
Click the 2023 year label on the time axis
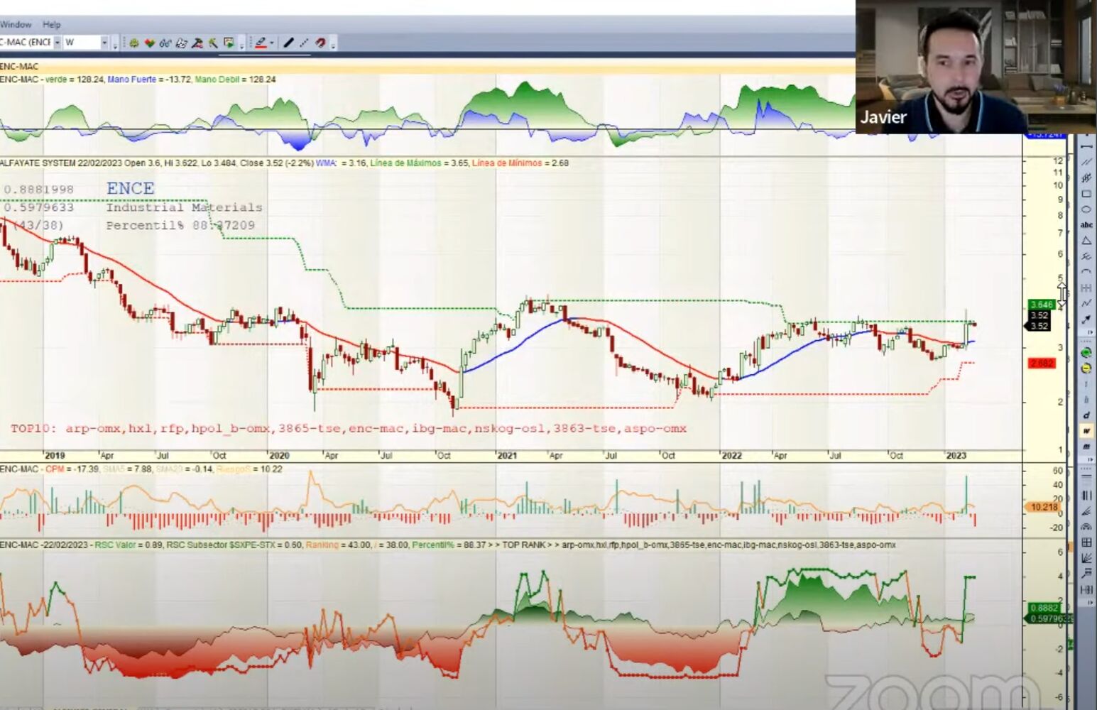pos(956,456)
